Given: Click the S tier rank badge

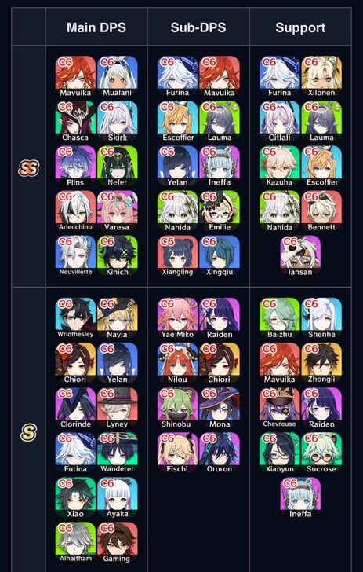Looking at the screenshot, I should click(29, 433).
